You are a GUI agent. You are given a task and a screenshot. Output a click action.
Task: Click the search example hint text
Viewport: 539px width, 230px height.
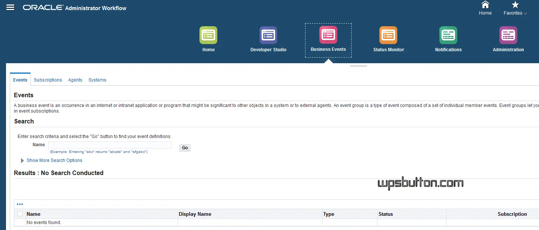tap(99, 152)
